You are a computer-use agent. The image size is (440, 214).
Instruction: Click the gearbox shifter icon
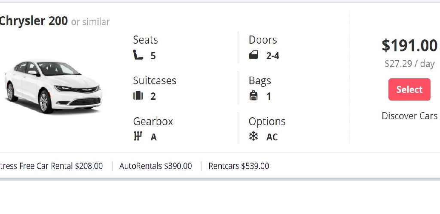[137, 137]
